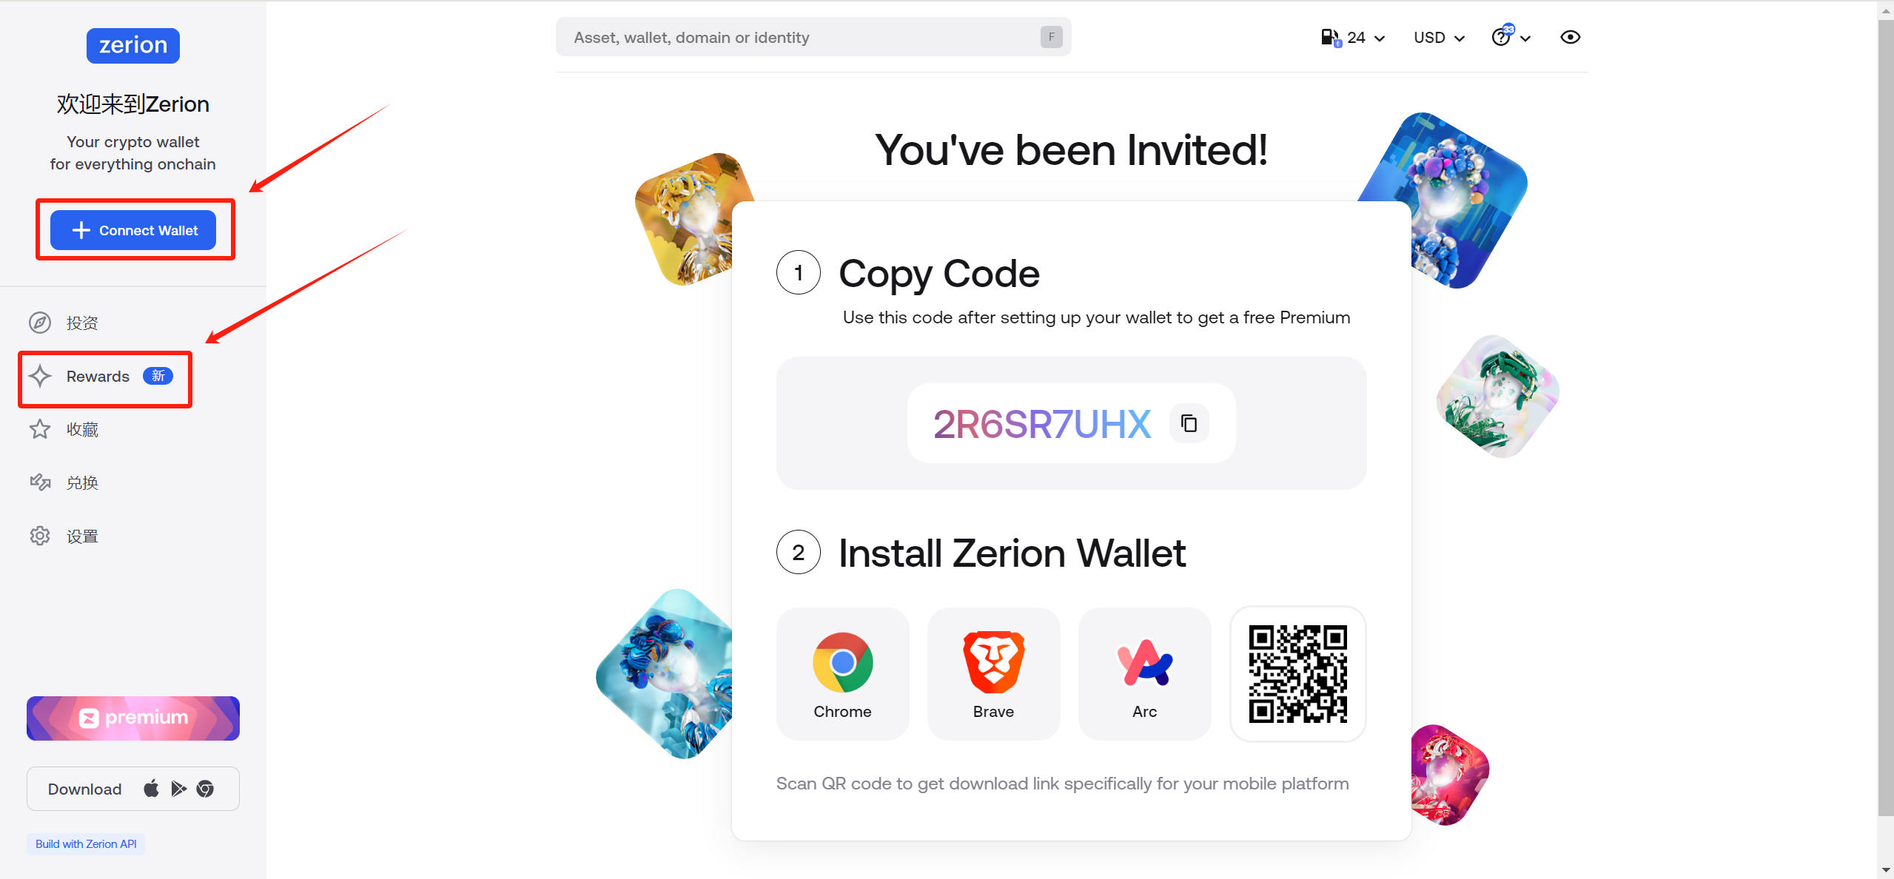Viewport: 1894px width, 879px height.
Task: Open the Build with Zerion API link
Action: (85, 843)
